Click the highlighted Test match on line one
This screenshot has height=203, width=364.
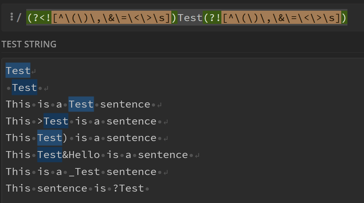tap(18, 71)
